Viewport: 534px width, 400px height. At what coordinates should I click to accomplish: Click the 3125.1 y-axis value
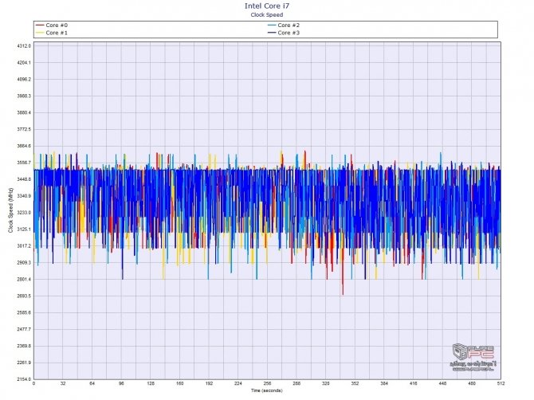(x=24, y=229)
